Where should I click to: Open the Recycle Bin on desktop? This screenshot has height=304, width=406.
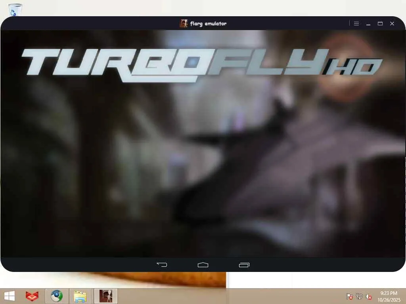pyautogui.click(x=15, y=10)
